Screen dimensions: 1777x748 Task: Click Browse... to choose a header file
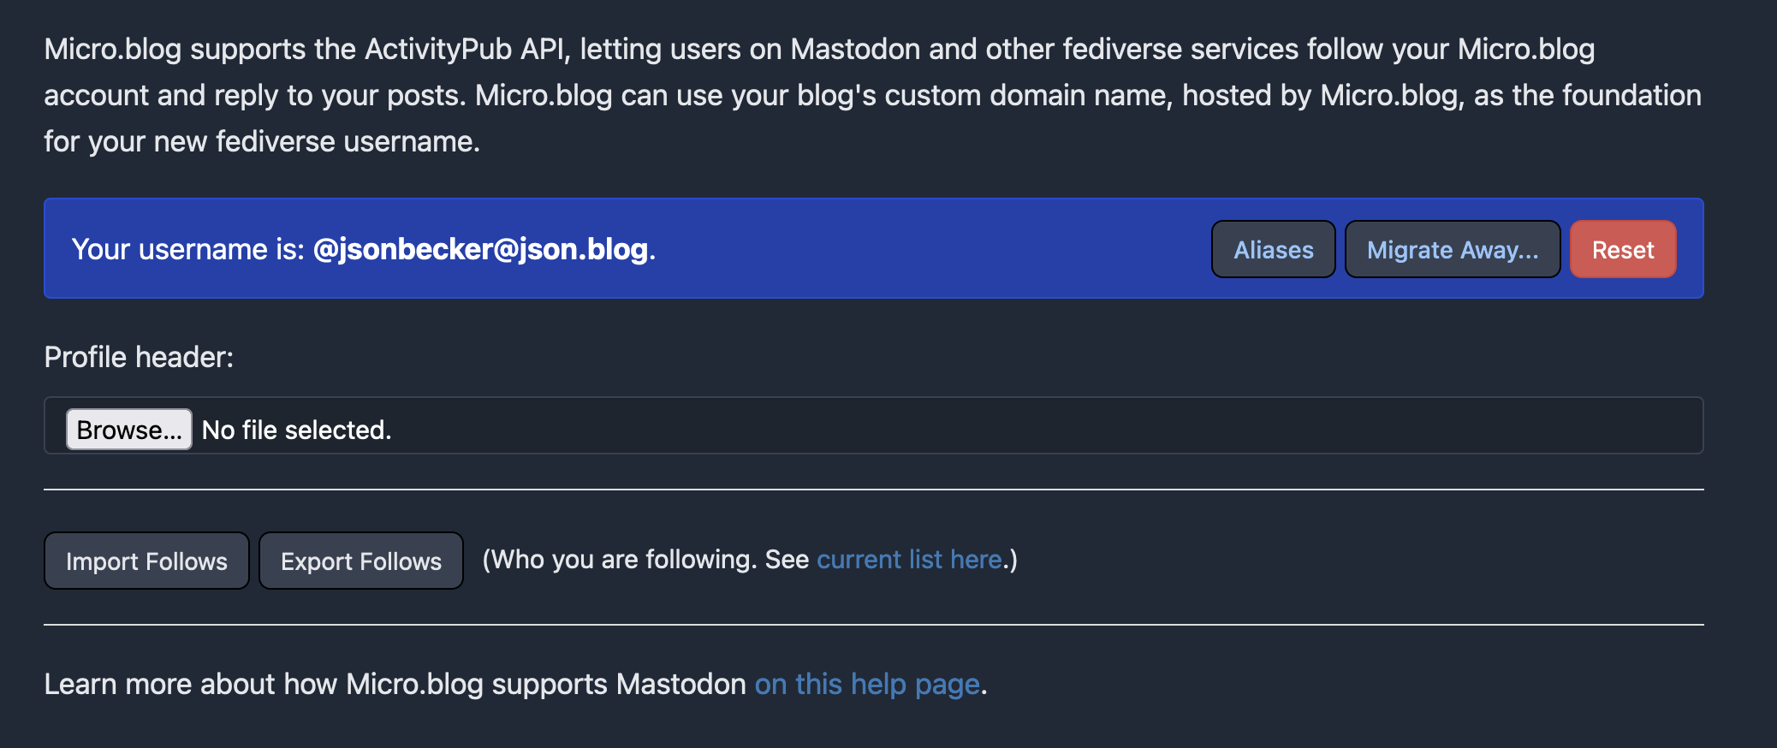pyautogui.click(x=129, y=429)
